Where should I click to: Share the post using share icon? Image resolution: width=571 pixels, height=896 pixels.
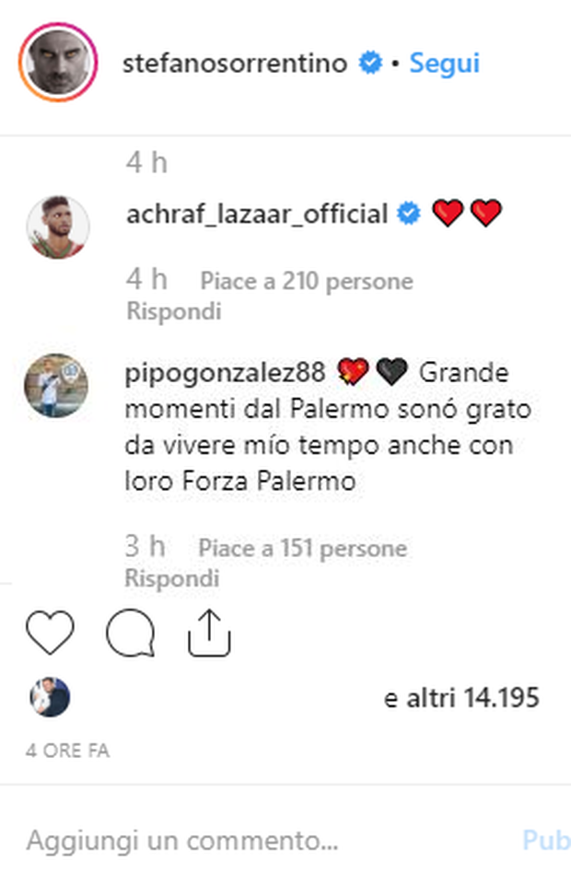[x=209, y=633]
